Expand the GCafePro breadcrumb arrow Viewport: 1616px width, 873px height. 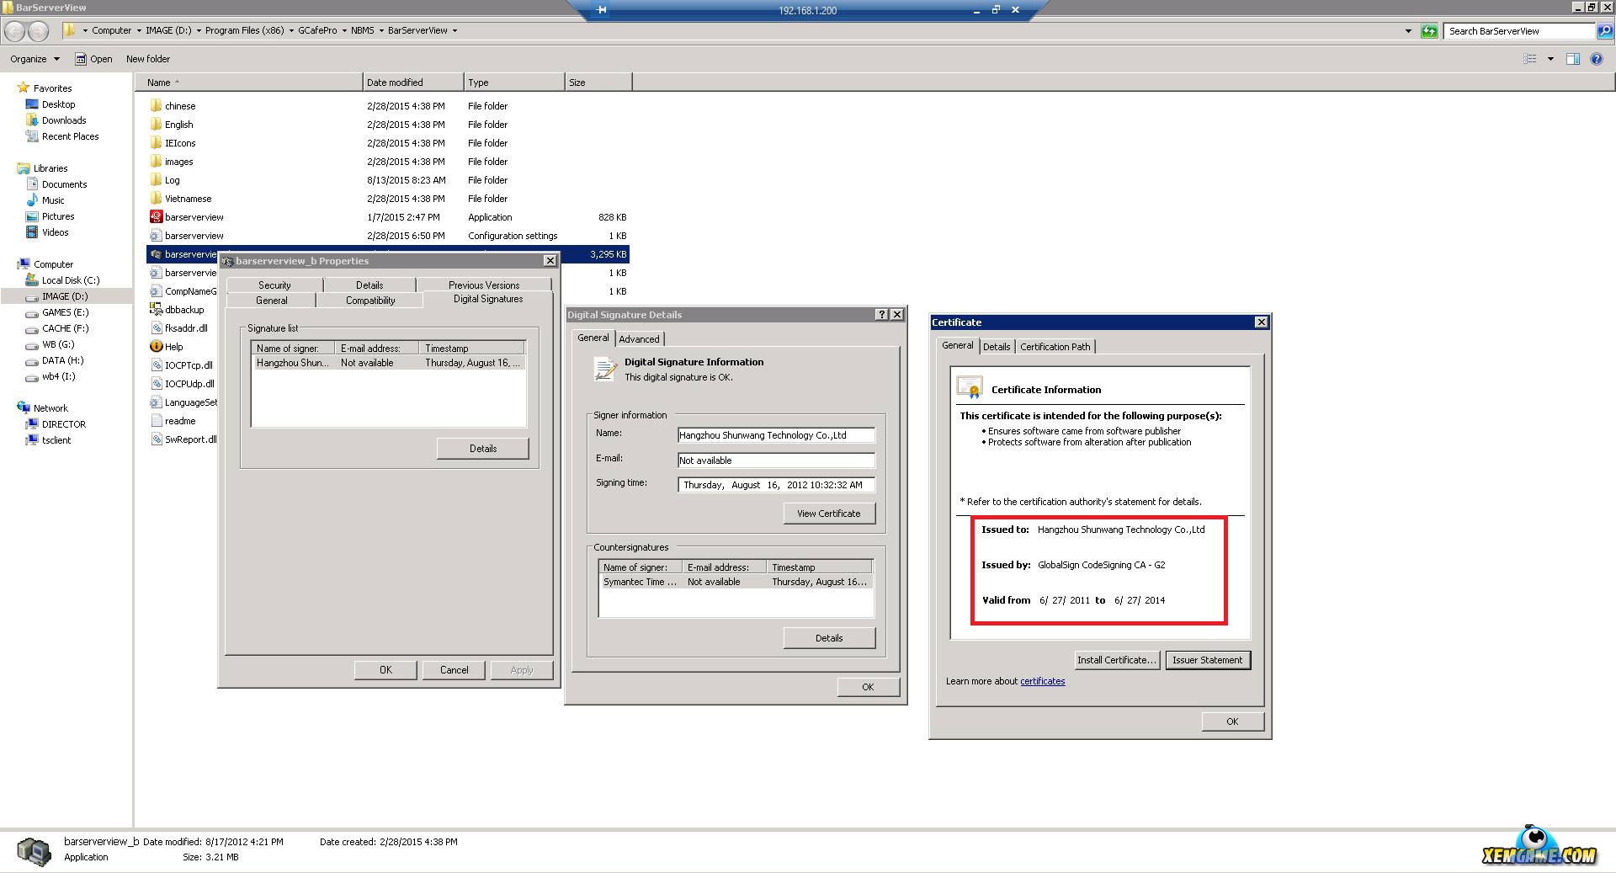(343, 30)
